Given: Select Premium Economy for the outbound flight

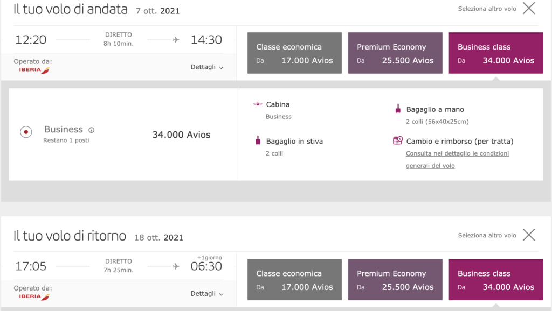Looking at the screenshot, I should [395, 53].
